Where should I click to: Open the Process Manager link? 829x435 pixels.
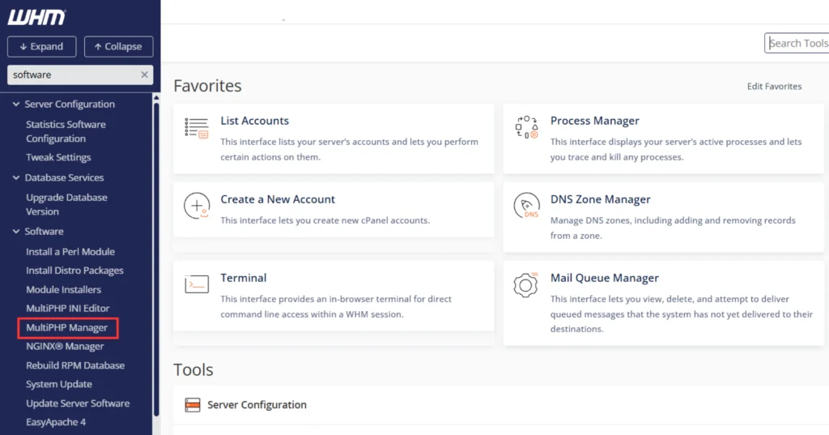pos(595,121)
